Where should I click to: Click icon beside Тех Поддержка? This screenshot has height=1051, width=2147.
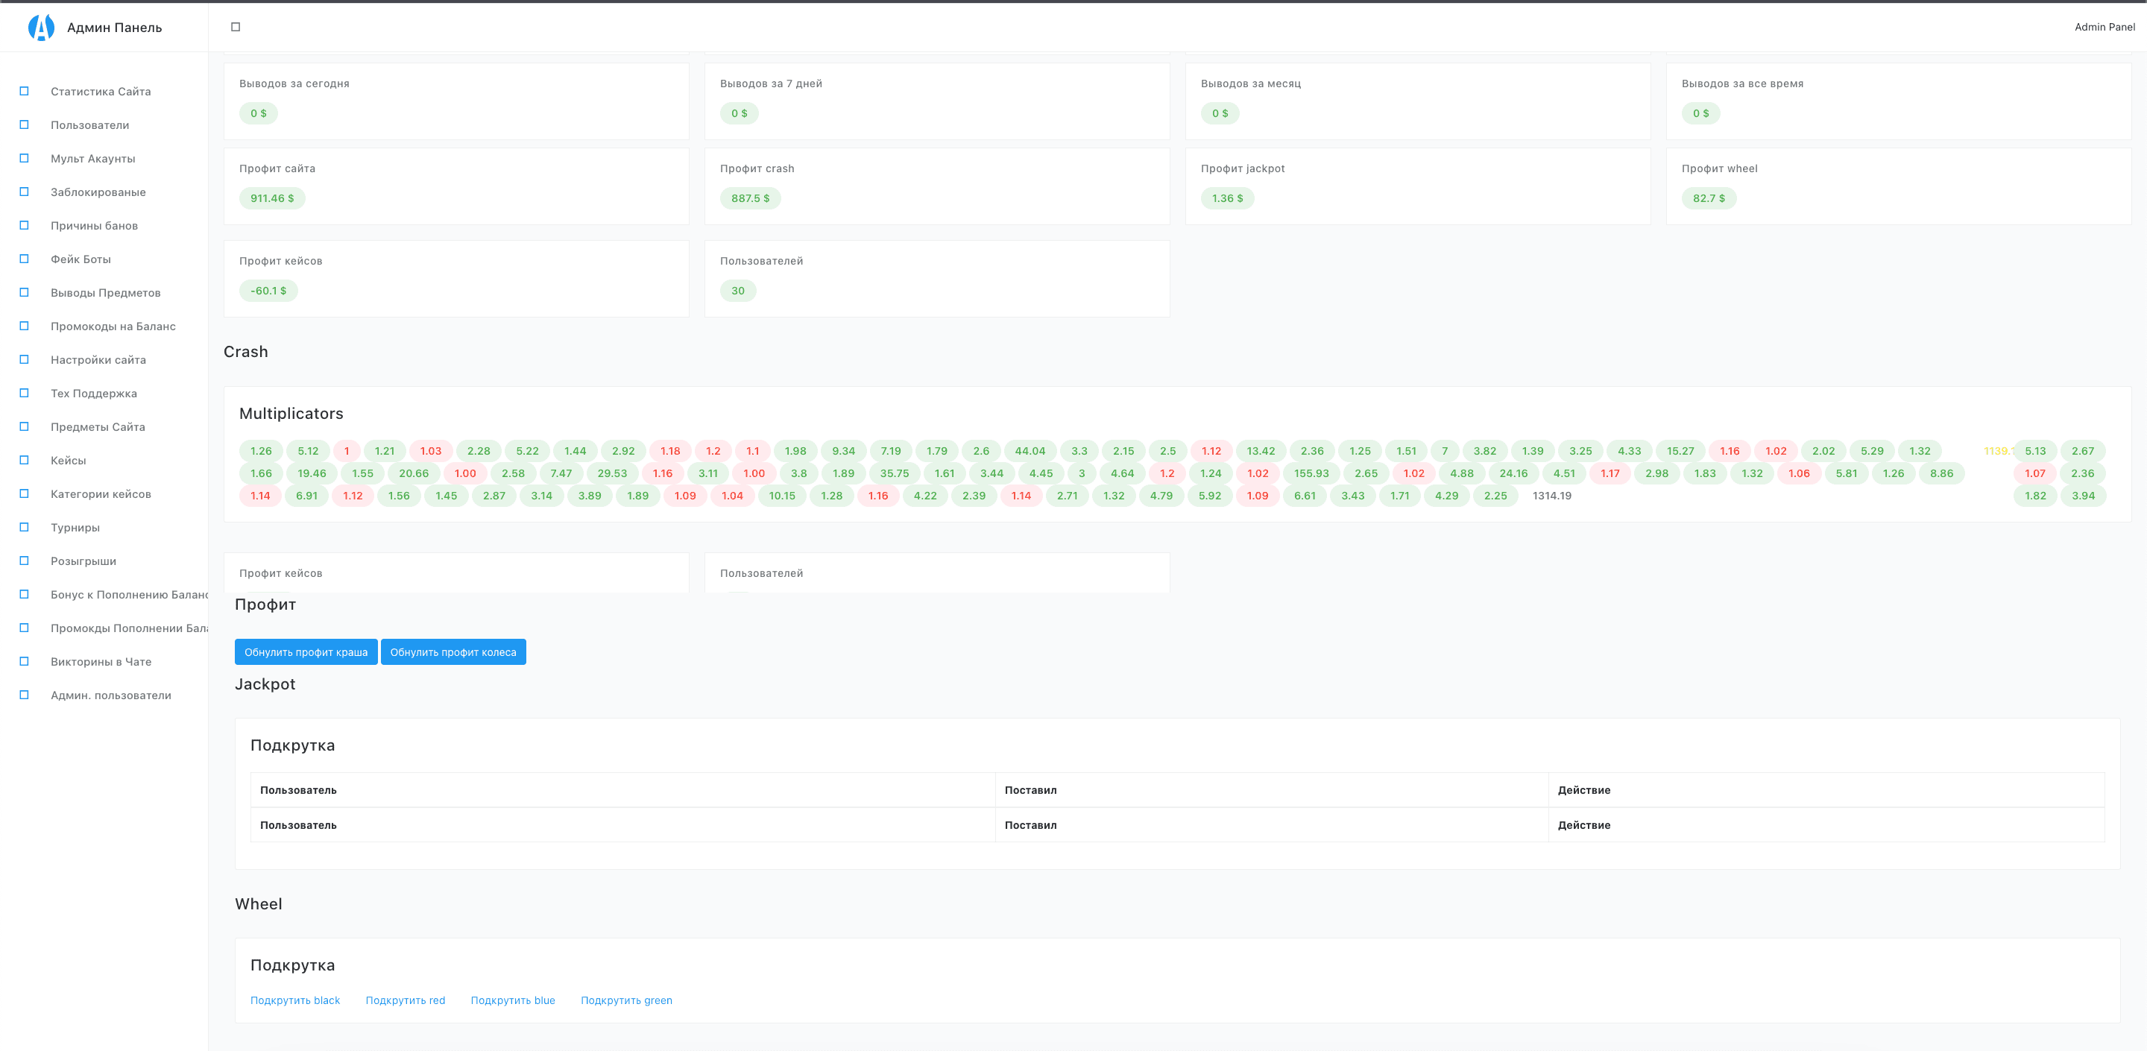tap(24, 394)
